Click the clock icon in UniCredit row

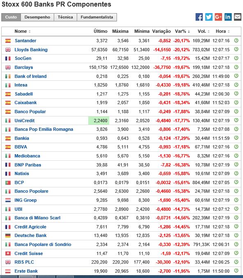pos(236,120)
